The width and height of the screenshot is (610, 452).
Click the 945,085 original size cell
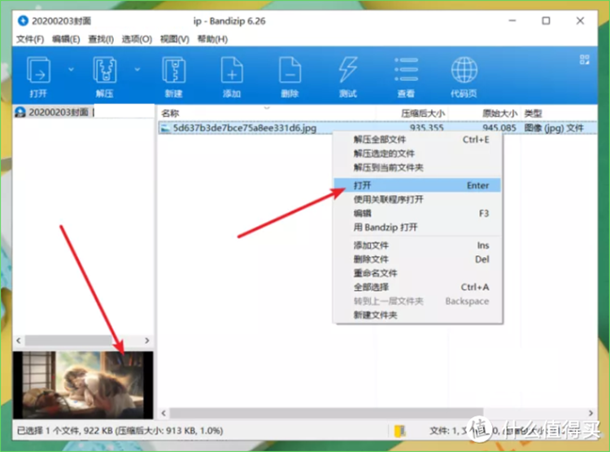click(x=499, y=128)
